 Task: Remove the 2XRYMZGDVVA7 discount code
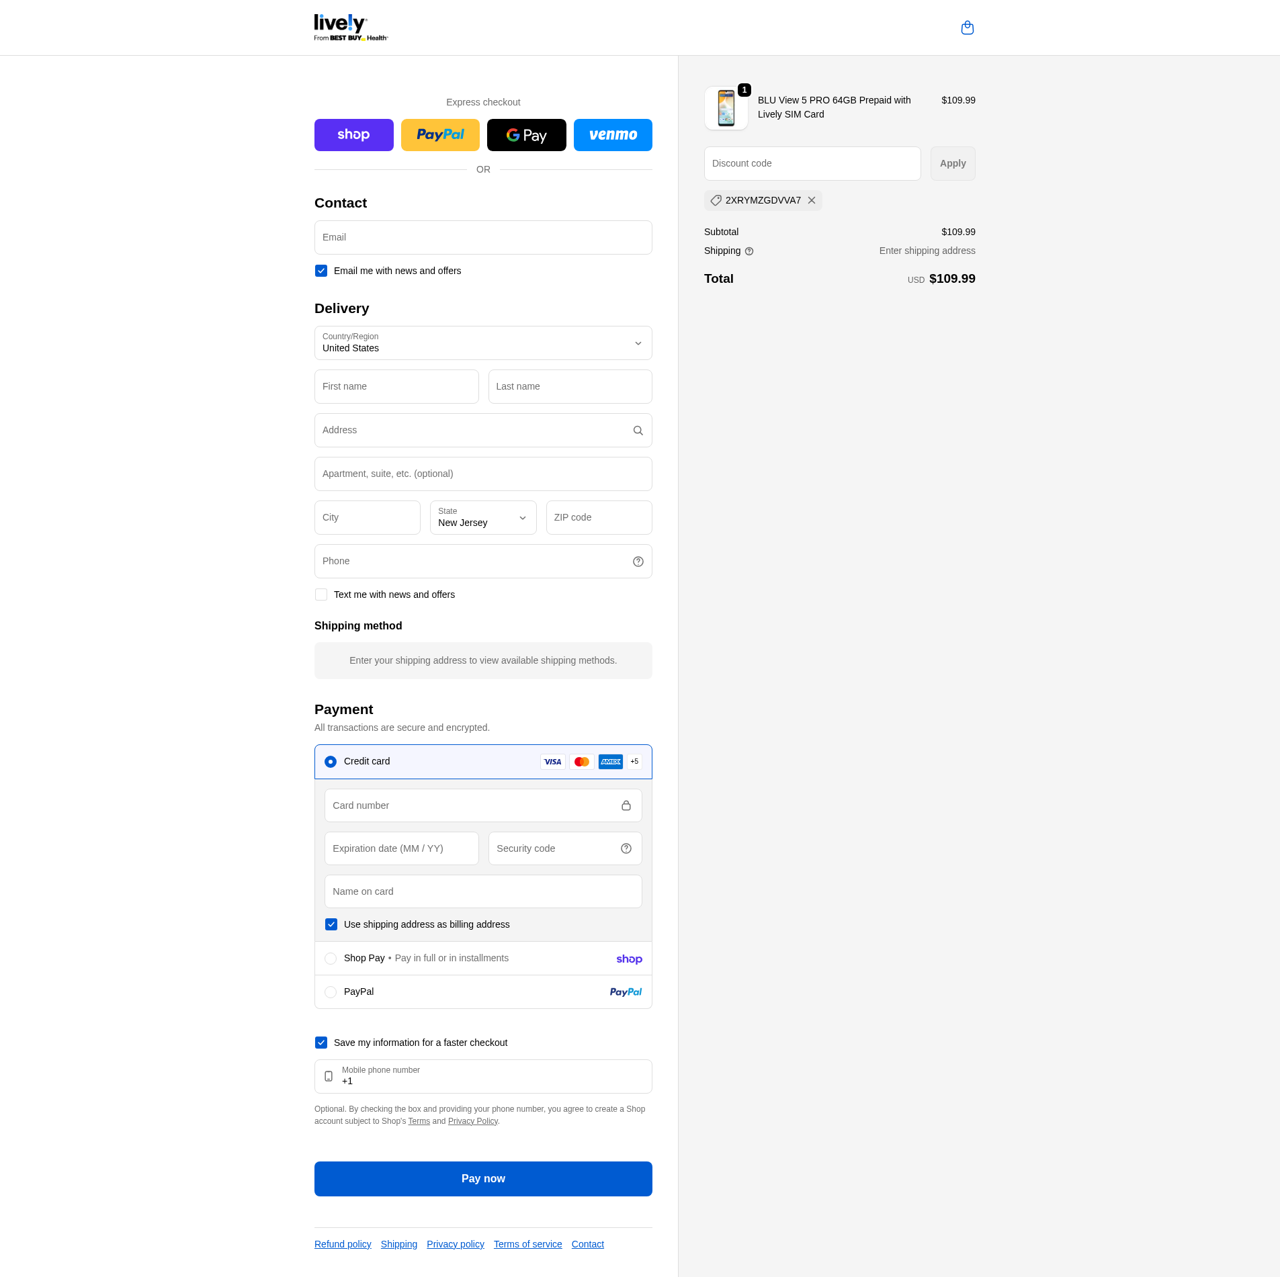812,200
